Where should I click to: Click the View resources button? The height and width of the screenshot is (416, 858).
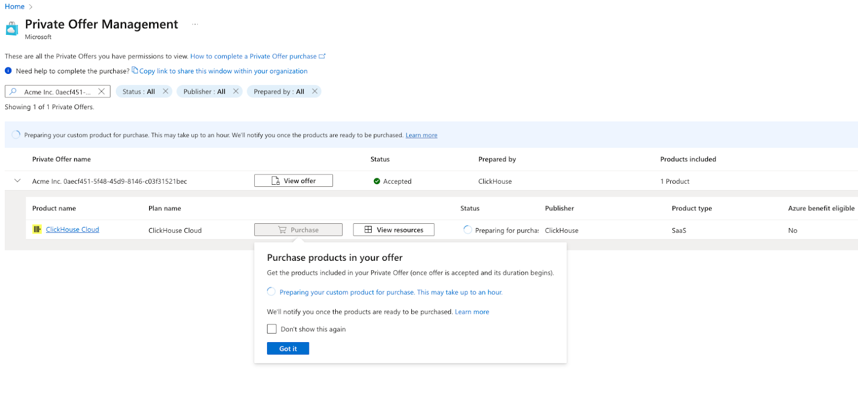tap(394, 230)
